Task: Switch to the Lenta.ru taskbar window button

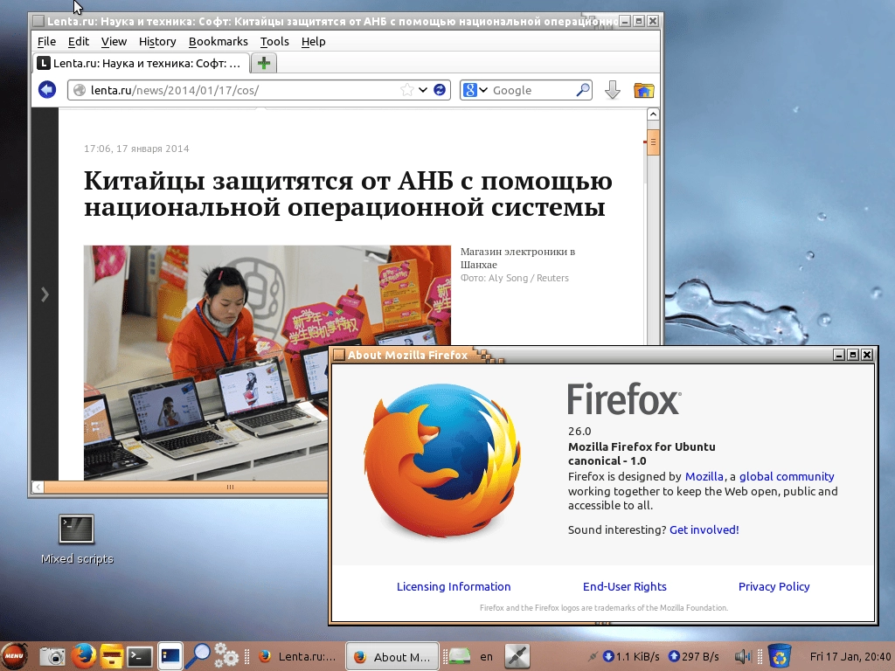Action: pos(297,657)
